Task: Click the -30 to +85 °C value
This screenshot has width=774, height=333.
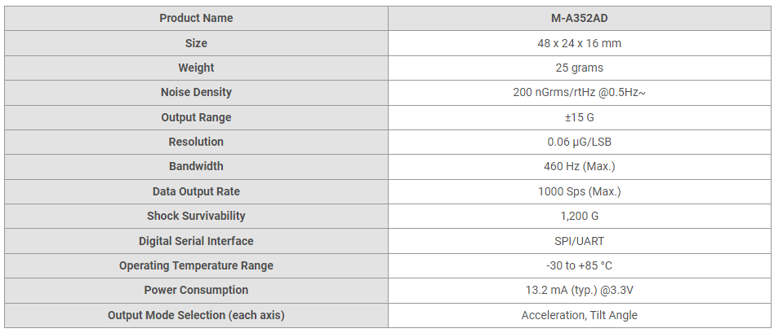Action: 579,265
